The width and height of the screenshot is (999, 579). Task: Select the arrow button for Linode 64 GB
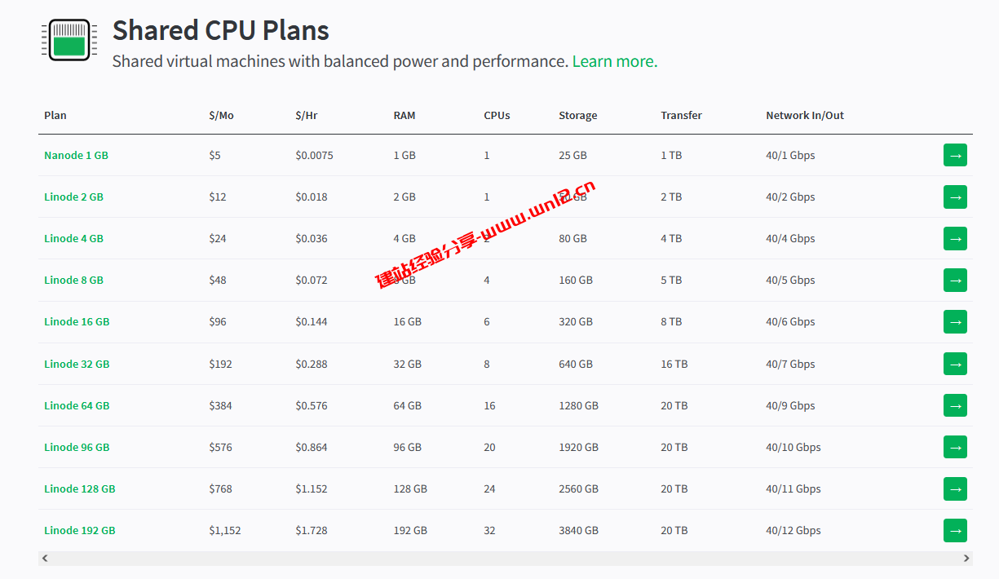click(x=955, y=405)
